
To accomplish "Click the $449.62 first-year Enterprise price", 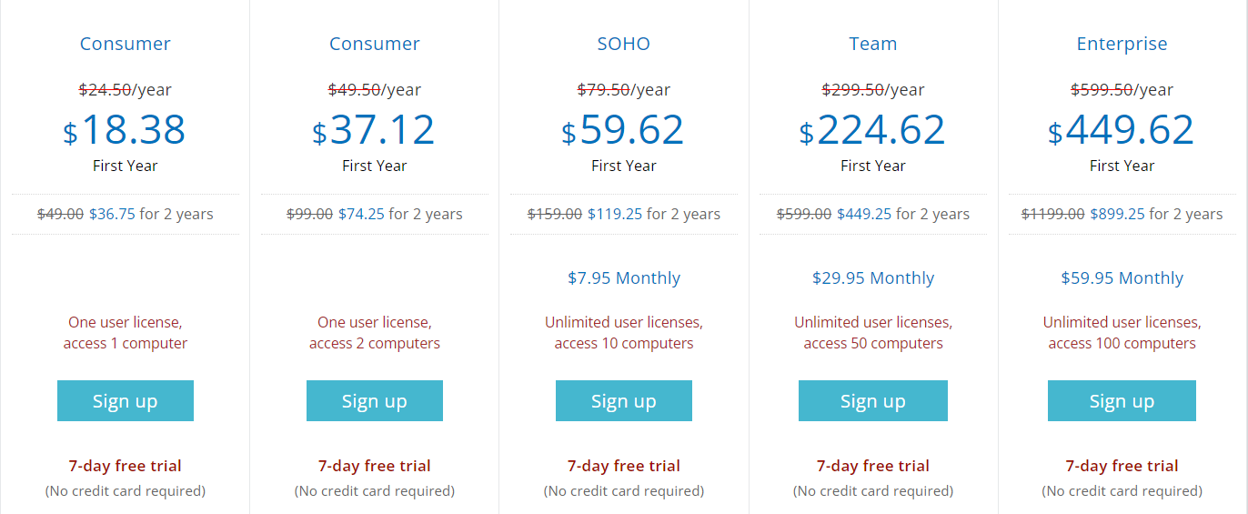I will tap(1122, 130).
